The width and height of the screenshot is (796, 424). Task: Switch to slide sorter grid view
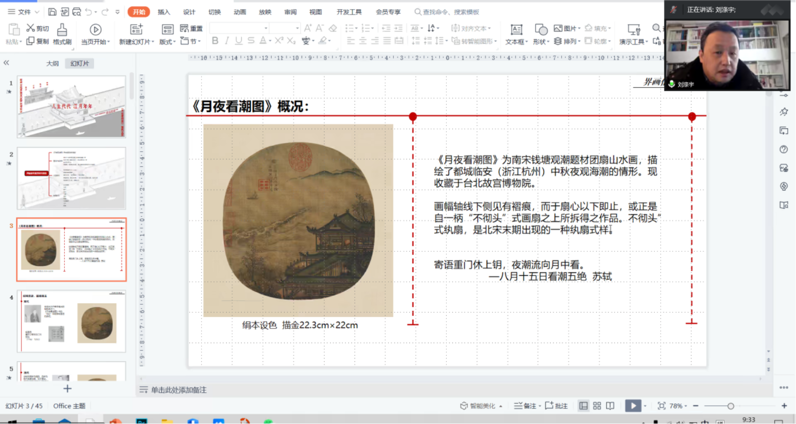(597, 406)
